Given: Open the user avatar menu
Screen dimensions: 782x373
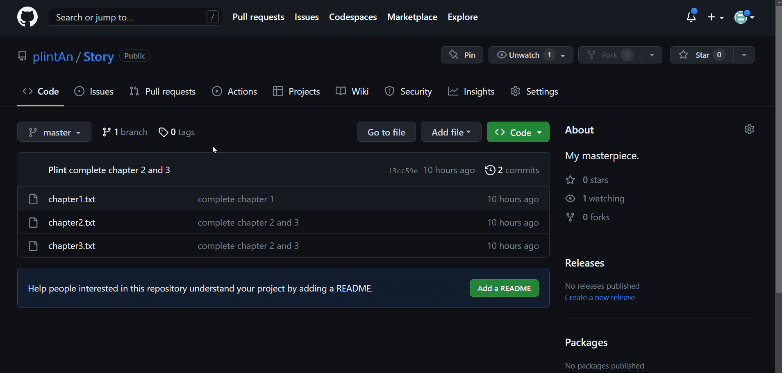Looking at the screenshot, I should point(744,17).
